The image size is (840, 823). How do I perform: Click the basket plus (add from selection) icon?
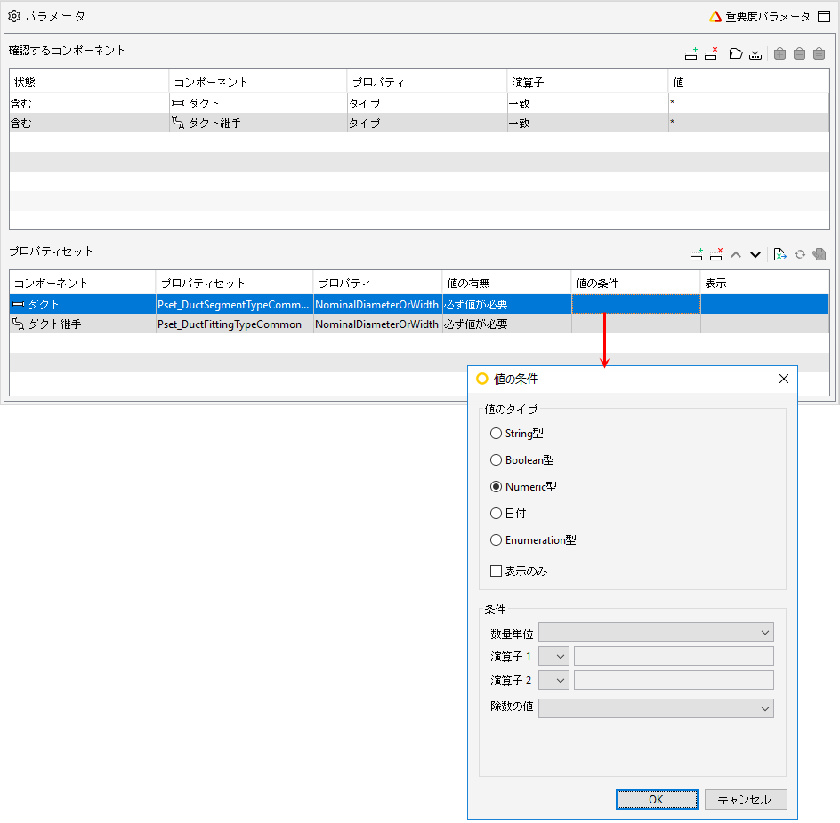click(780, 53)
